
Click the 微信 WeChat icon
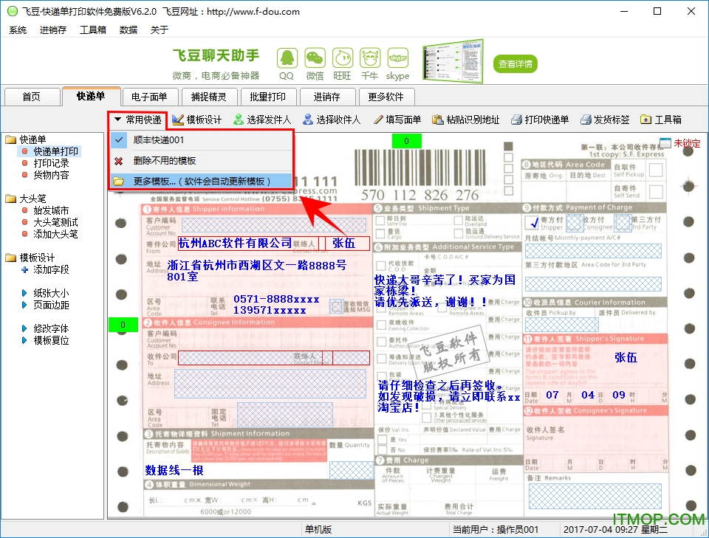(315, 59)
